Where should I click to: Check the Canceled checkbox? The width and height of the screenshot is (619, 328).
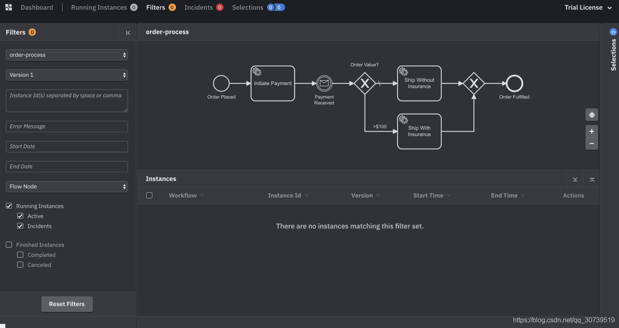point(20,265)
